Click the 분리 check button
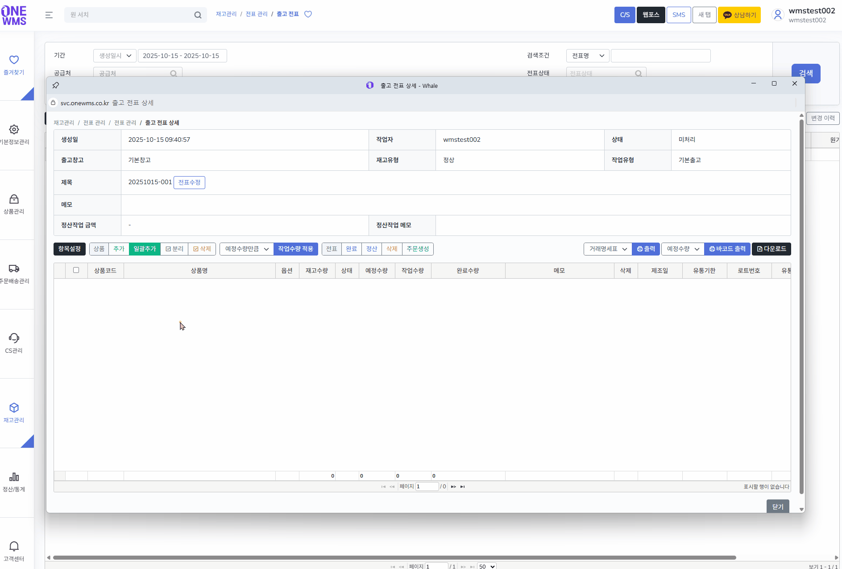842x569 pixels. pos(174,249)
